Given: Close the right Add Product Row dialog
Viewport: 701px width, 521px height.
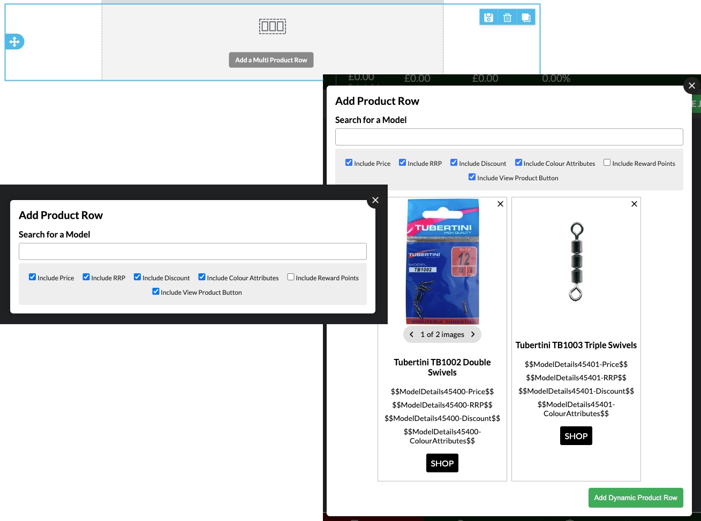Looking at the screenshot, I should (692, 86).
